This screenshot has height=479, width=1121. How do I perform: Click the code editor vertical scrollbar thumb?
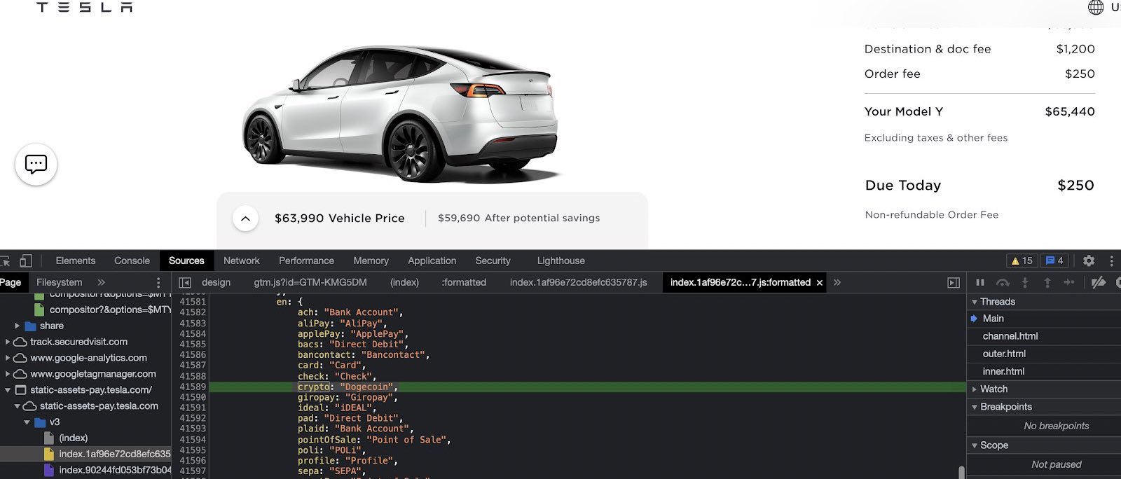(961, 472)
